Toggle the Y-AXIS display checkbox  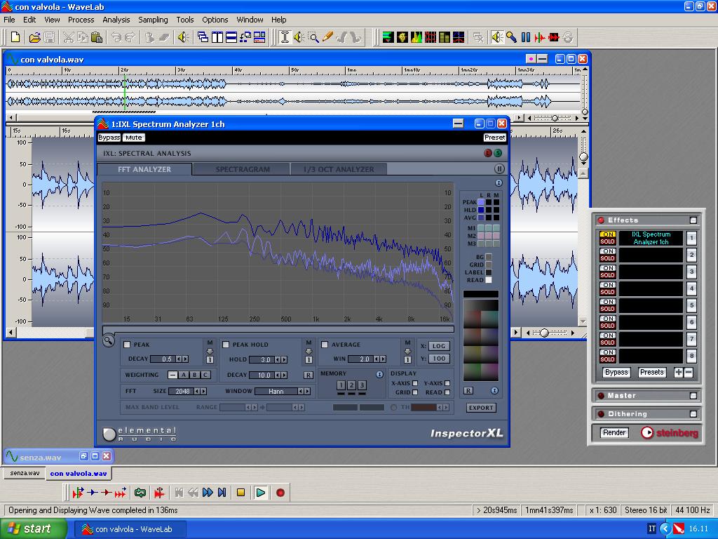447,383
